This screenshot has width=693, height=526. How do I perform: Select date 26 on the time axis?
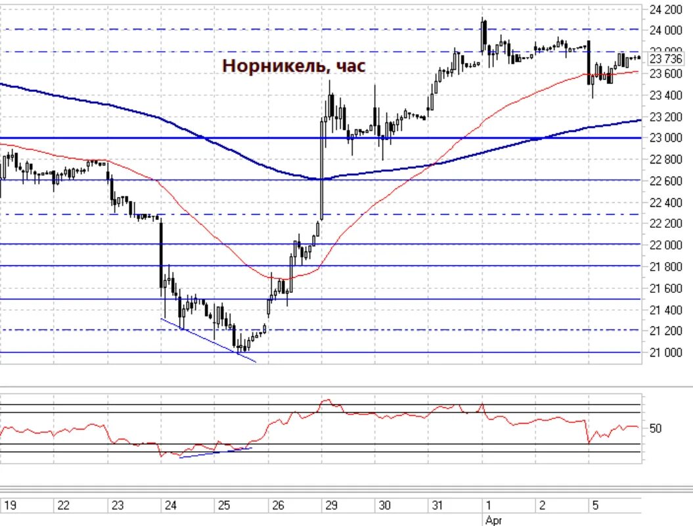click(278, 505)
